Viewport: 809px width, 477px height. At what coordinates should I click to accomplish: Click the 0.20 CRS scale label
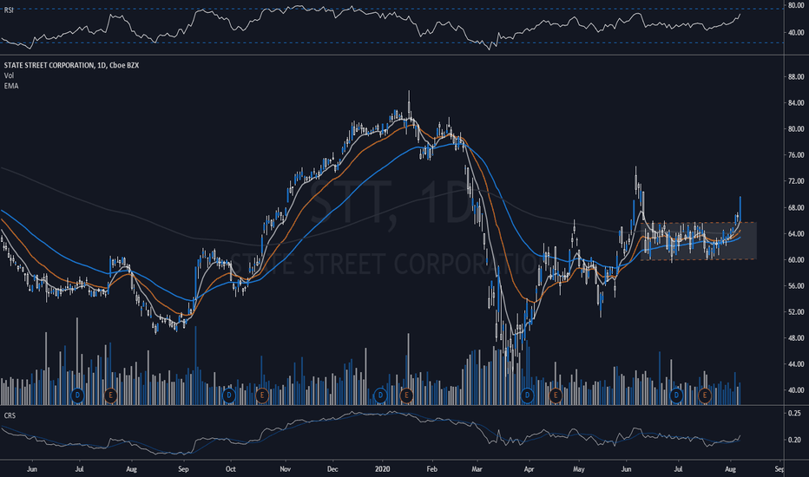[795, 440]
